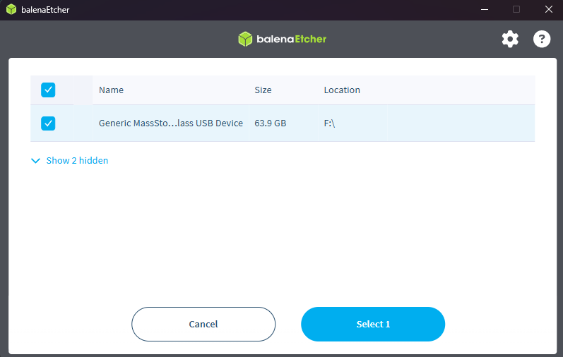Close the balenaEtcher window
Image resolution: width=563 pixels, height=357 pixels.
(548, 9)
